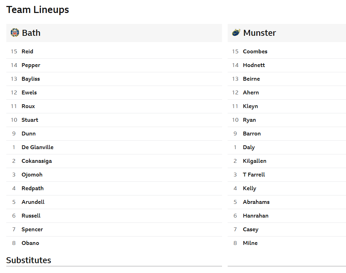The height and width of the screenshot is (273, 346).
Task: Click on De Glanville in Bath lineup
Action: pyautogui.click(x=37, y=147)
